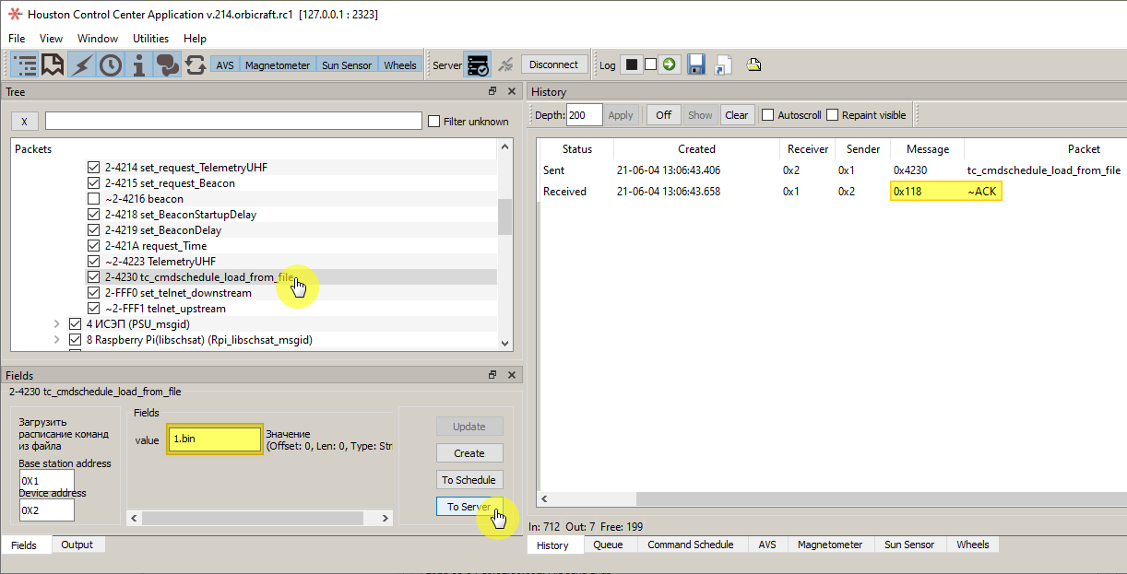The image size is (1127, 574).
Task: Expand the 4 ИСЭП (PSU_msgid) tree node
Action: pyautogui.click(x=57, y=323)
